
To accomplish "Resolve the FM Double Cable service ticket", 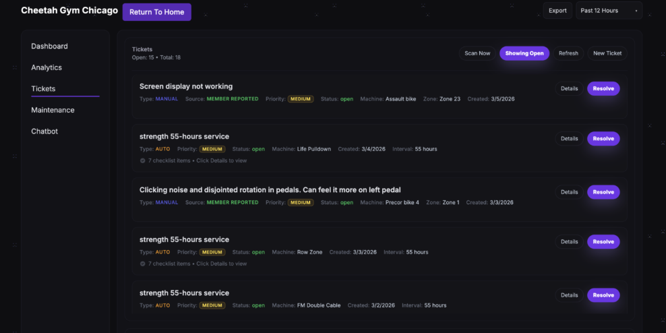I will click(603, 295).
